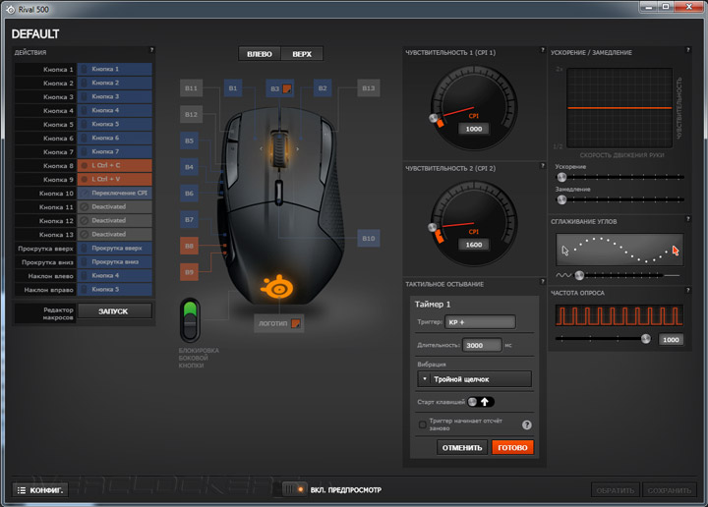The width and height of the screenshot is (708, 507).
Task: Select the orange B9 button marker
Action: [189, 272]
